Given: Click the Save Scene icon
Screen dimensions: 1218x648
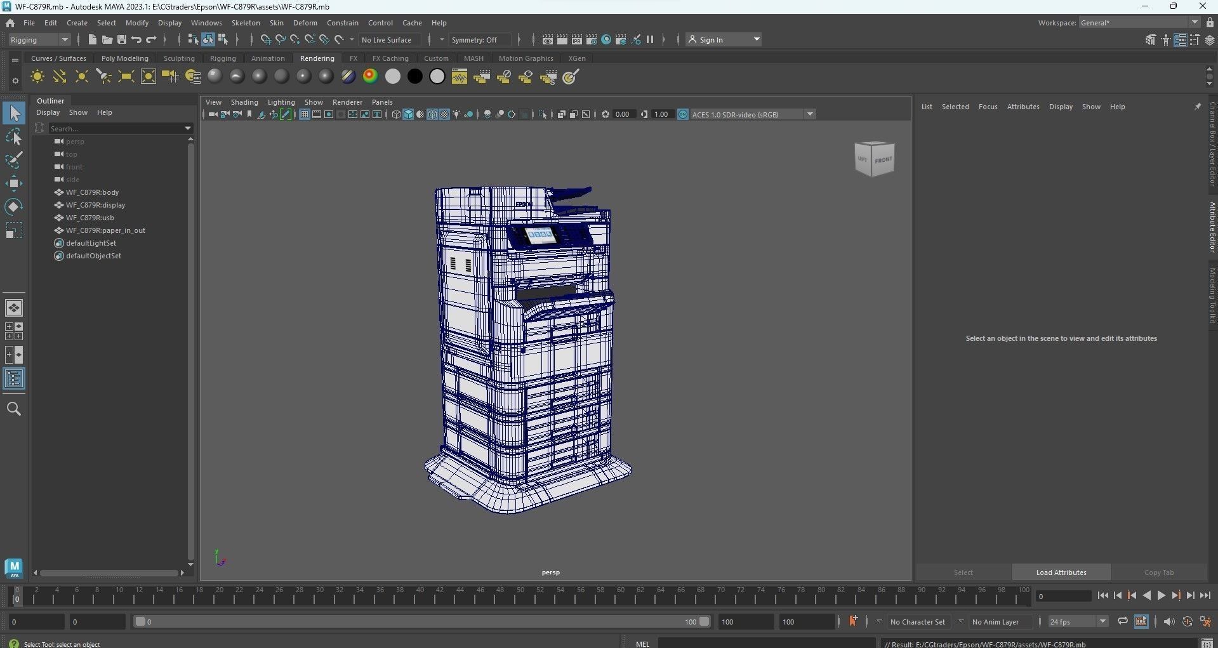Looking at the screenshot, I should [122, 39].
